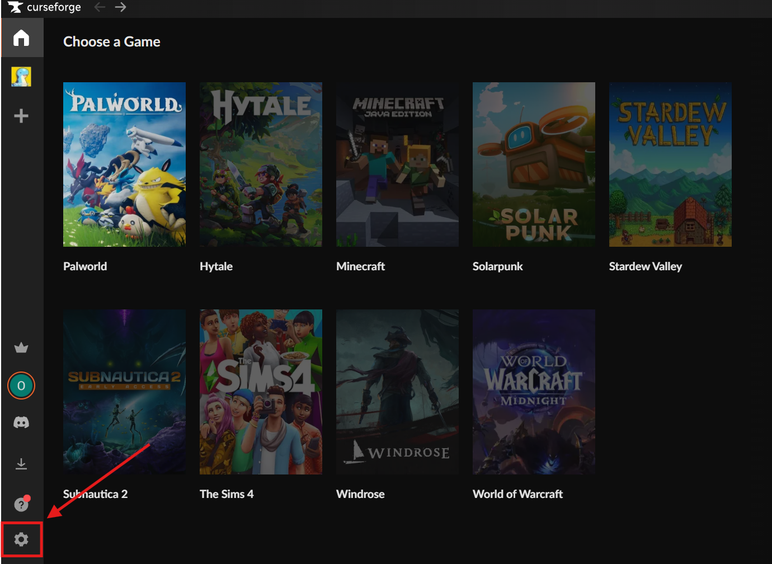Select The Sims 4 game cover
This screenshot has height=564, width=772.
(261, 392)
